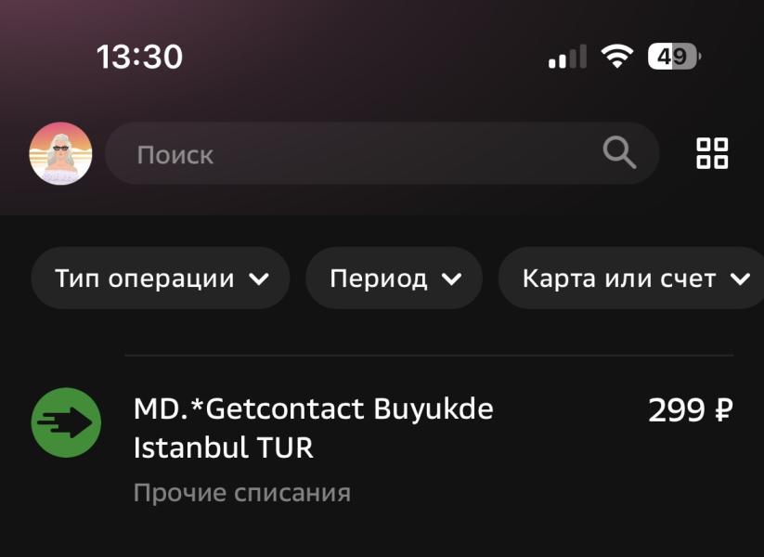Open the profile avatar picture
764x557 pixels.
coord(60,153)
